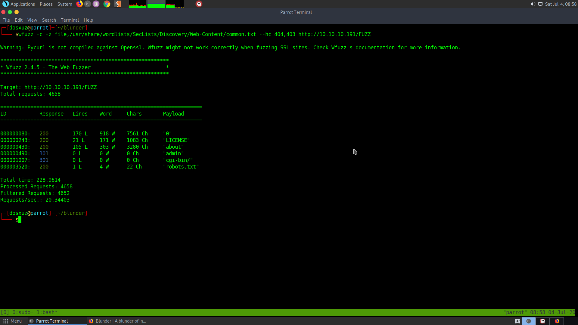Open the Search menu in terminal
This screenshot has height=325, width=578.
(x=49, y=20)
